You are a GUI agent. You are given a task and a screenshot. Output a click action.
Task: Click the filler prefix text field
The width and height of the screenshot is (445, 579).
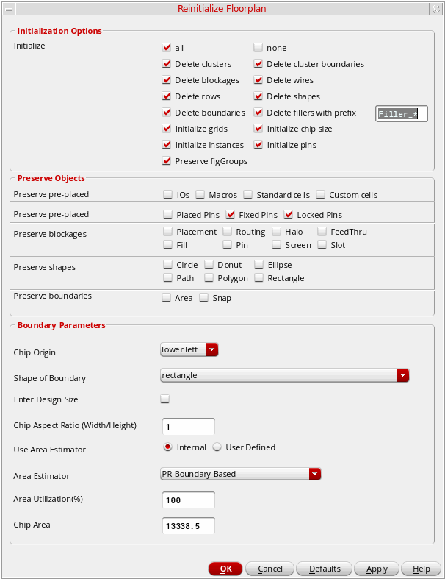tap(401, 114)
